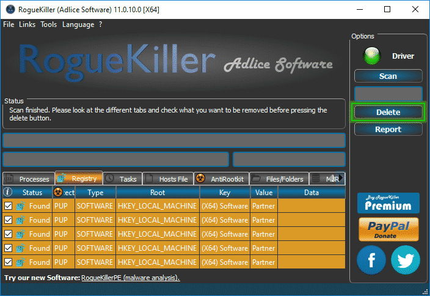Click the green Driver status indicator
The height and width of the screenshot is (296, 430).
(371, 56)
